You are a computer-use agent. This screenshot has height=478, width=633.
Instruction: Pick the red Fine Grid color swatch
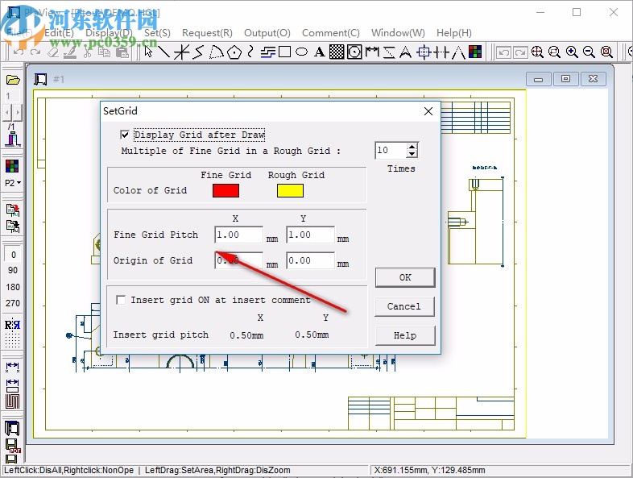(x=225, y=190)
